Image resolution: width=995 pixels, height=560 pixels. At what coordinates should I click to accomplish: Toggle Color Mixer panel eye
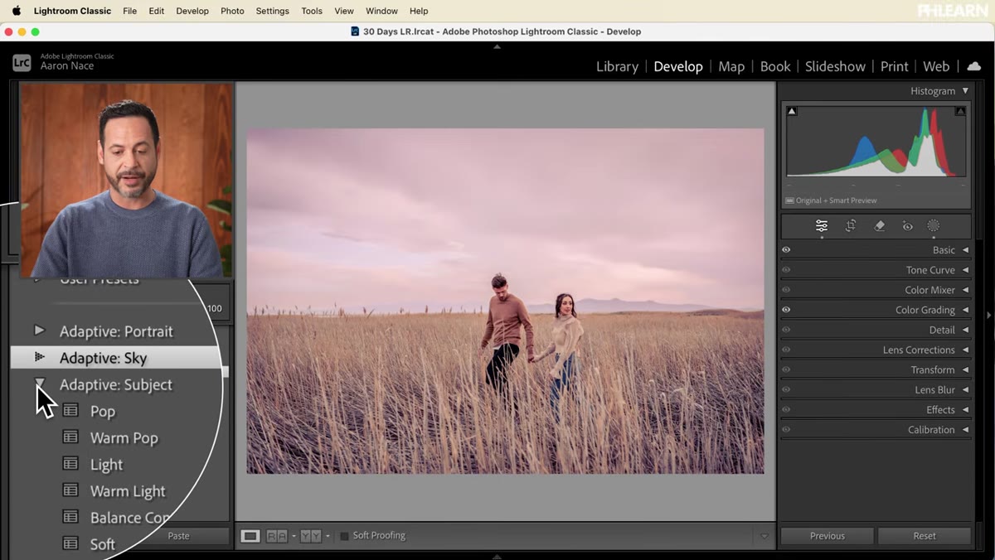[x=786, y=290]
